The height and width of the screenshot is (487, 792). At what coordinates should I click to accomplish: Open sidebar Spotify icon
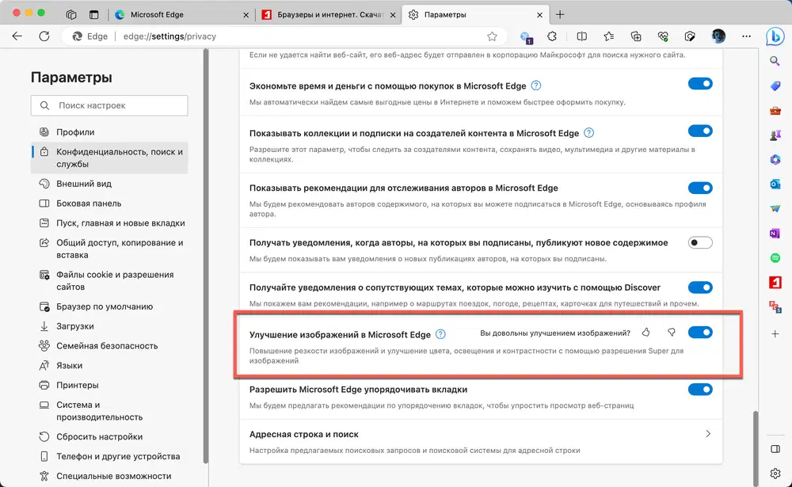click(x=775, y=258)
